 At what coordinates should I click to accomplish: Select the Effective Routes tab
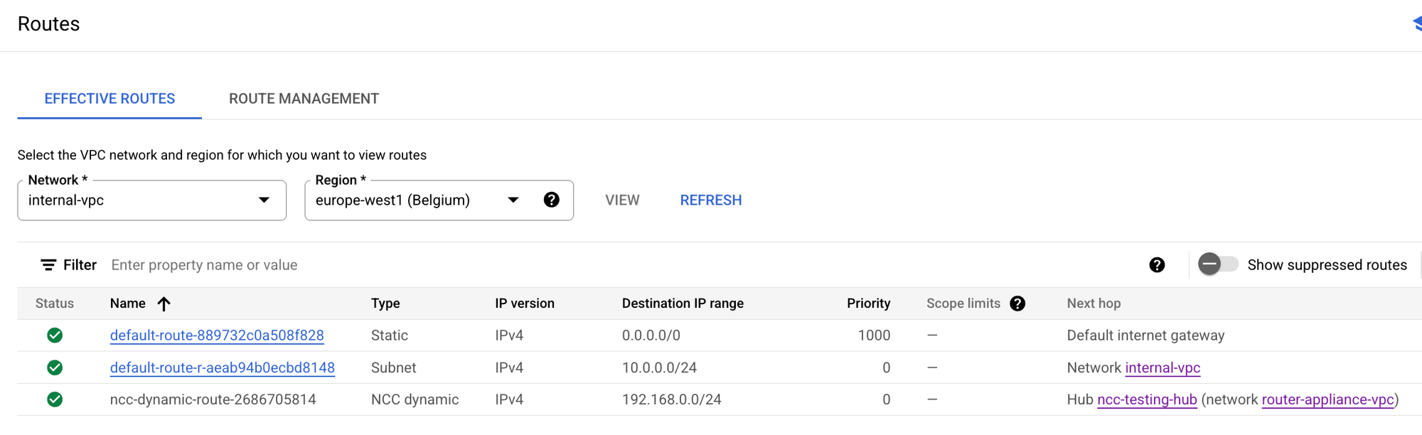pos(109,99)
